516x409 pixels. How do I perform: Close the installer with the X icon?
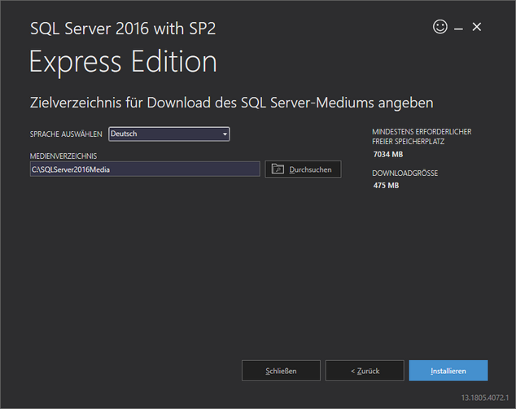[476, 27]
